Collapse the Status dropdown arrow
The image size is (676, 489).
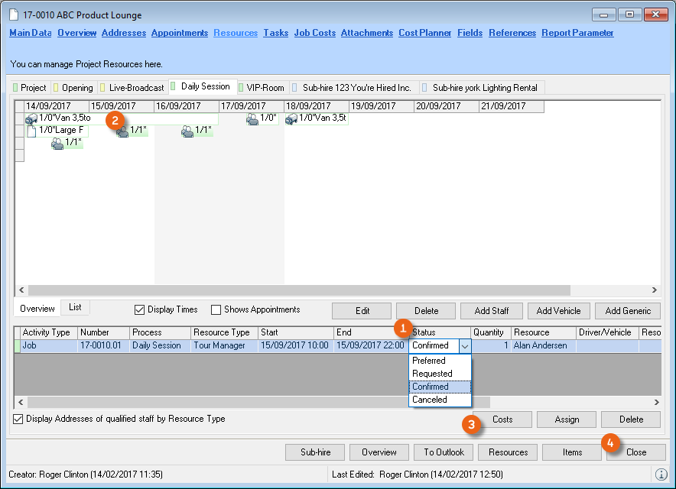pos(464,345)
